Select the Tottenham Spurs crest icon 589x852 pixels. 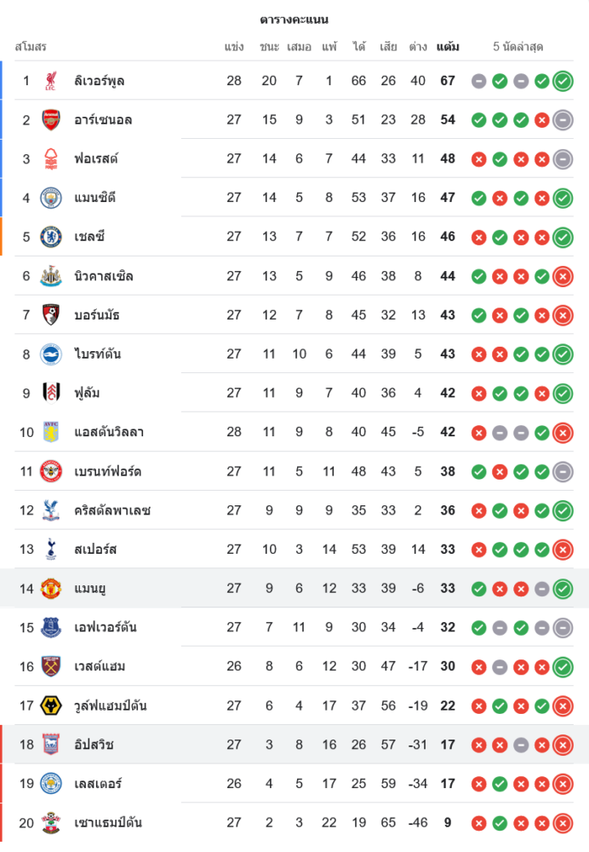(x=51, y=550)
